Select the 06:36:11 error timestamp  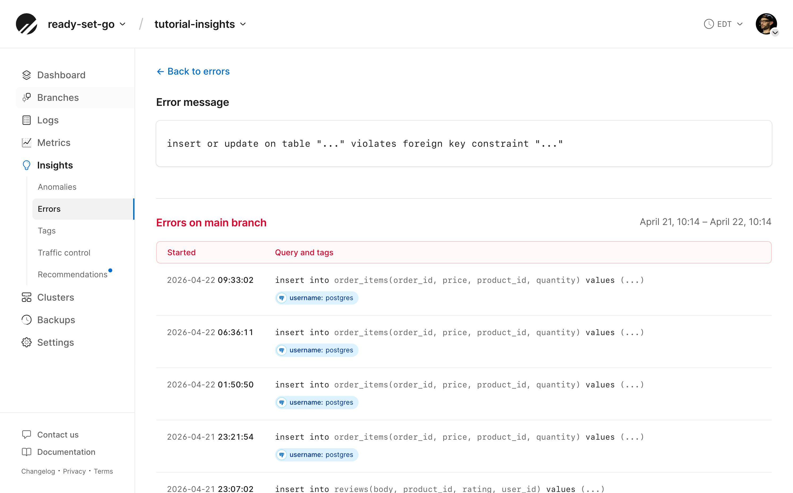click(x=210, y=332)
